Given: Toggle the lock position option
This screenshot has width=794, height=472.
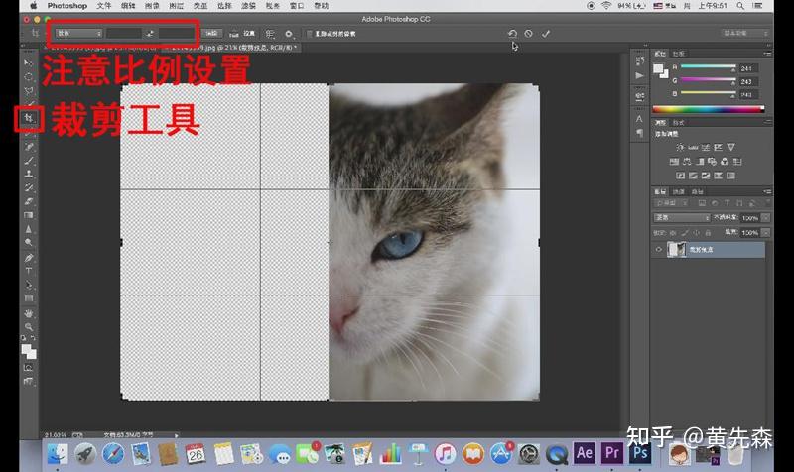Looking at the screenshot, I should pos(697,233).
